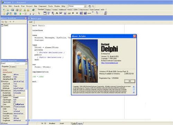Image resolution: width=173 pixels, height=125 pixels.
Task: Click the Save disk icon in toolbar
Action: tap(12, 10)
